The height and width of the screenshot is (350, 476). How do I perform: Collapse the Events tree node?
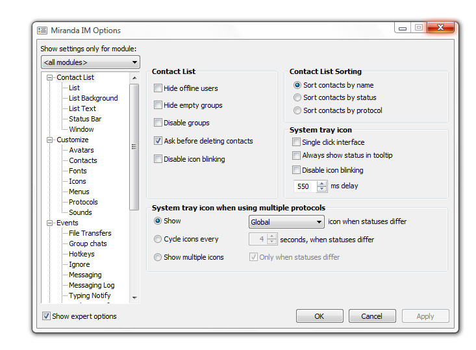click(x=49, y=223)
